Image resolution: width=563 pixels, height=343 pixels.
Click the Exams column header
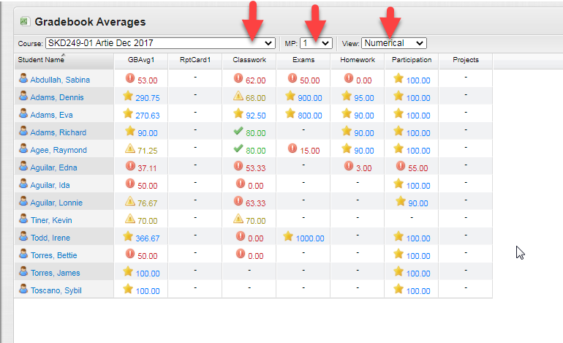coord(303,60)
